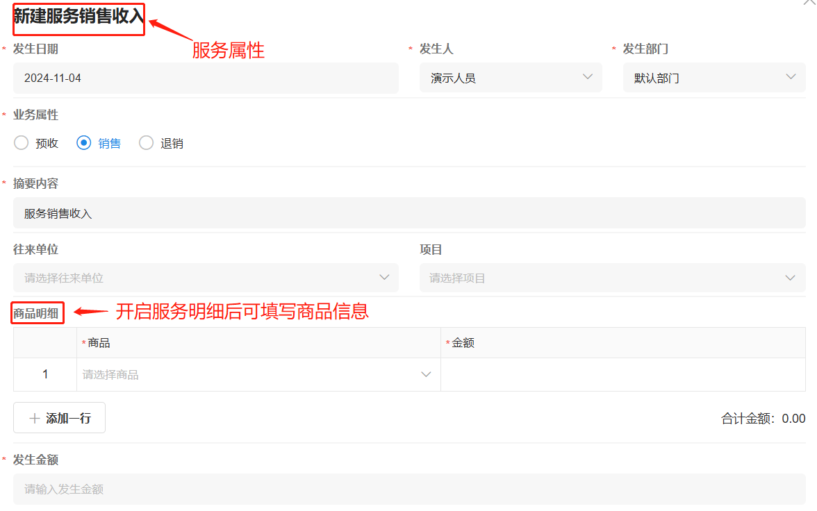817x511 pixels.
Task: Click the 合计金额 total text
Action: click(763, 419)
